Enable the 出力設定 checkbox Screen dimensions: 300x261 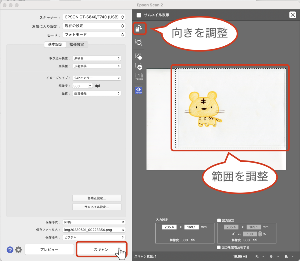tap(219, 220)
